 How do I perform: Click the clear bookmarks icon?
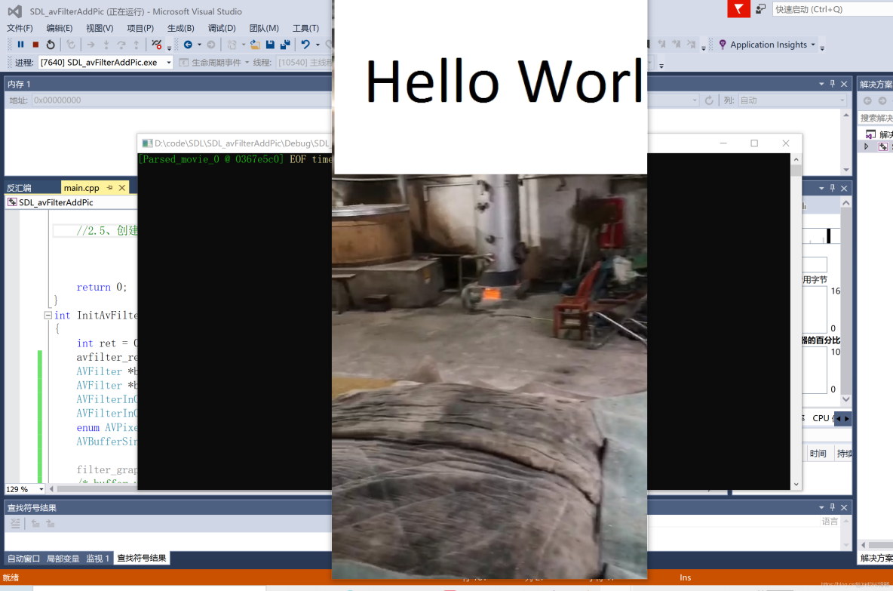point(691,44)
